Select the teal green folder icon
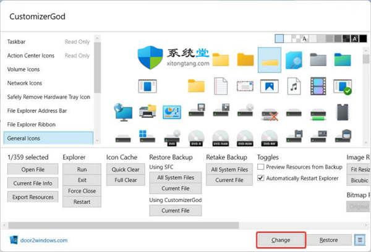 point(343,59)
